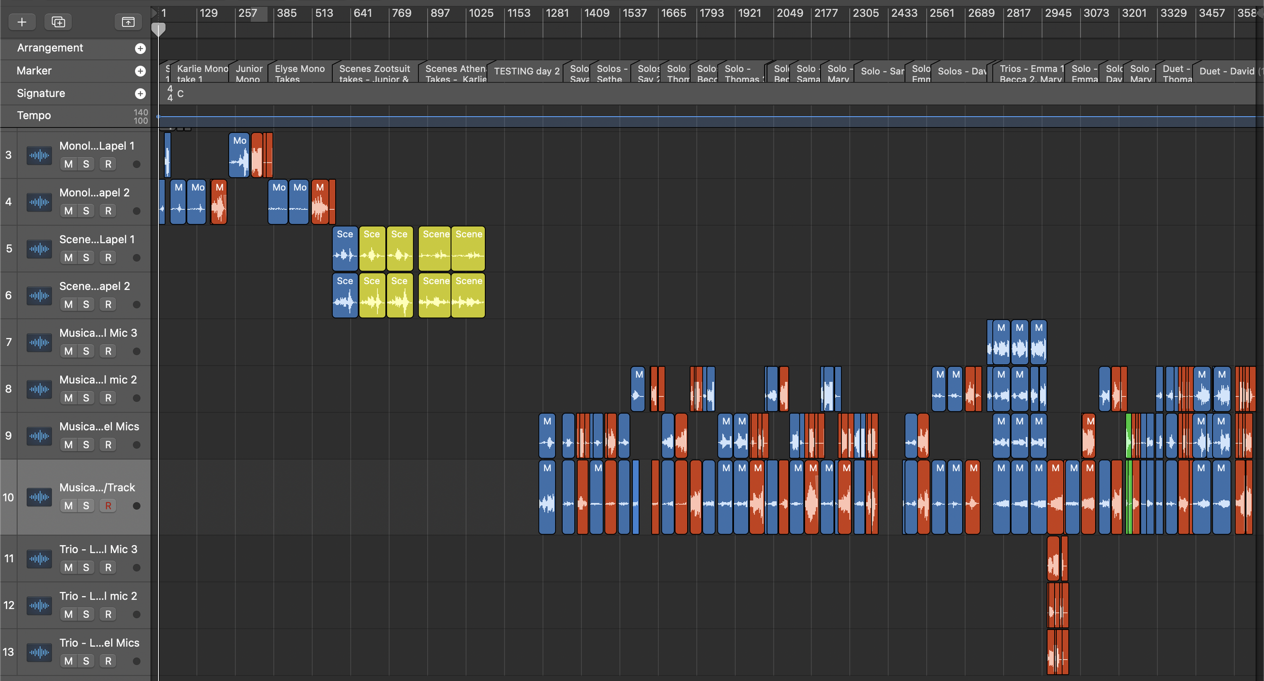The image size is (1264, 681).
Task: Select the Arrangement global track header
Action: point(50,48)
